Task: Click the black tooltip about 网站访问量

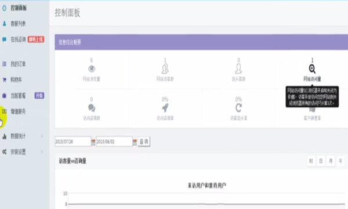Action: pyautogui.click(x=312, y=97)
